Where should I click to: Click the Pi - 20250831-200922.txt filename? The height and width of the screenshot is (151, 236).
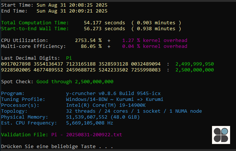(87, 135)
